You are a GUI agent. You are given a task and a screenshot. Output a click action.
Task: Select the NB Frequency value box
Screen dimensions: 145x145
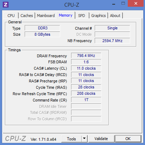112,41
